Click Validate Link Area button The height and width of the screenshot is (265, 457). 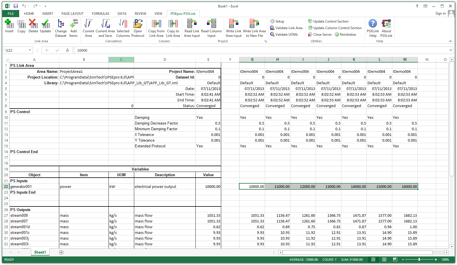(x=286, y=28)
